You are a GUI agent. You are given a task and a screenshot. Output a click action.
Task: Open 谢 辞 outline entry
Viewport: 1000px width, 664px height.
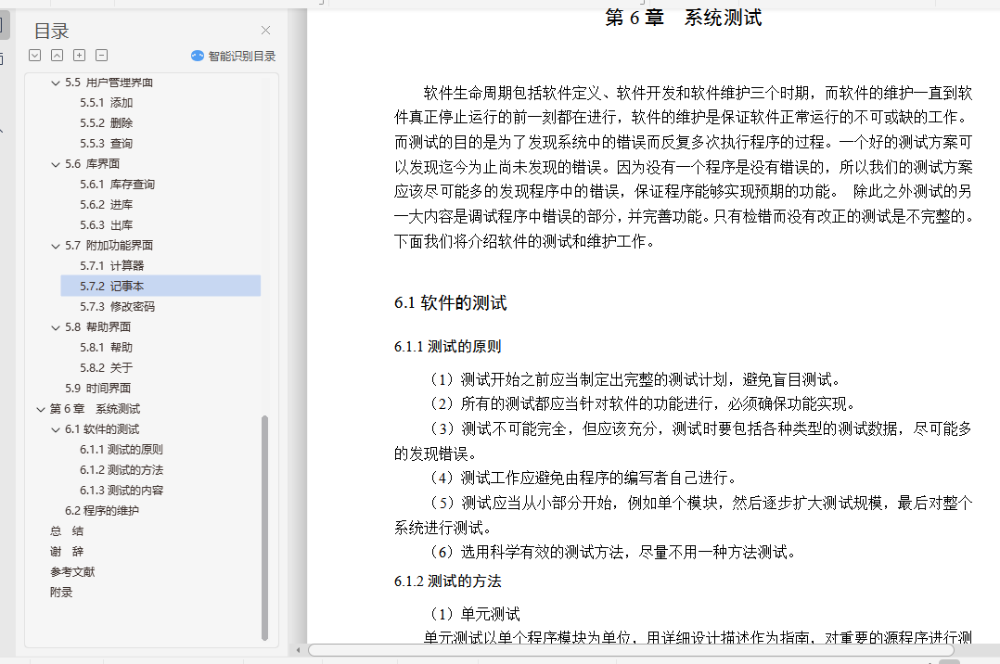[67, 552]
